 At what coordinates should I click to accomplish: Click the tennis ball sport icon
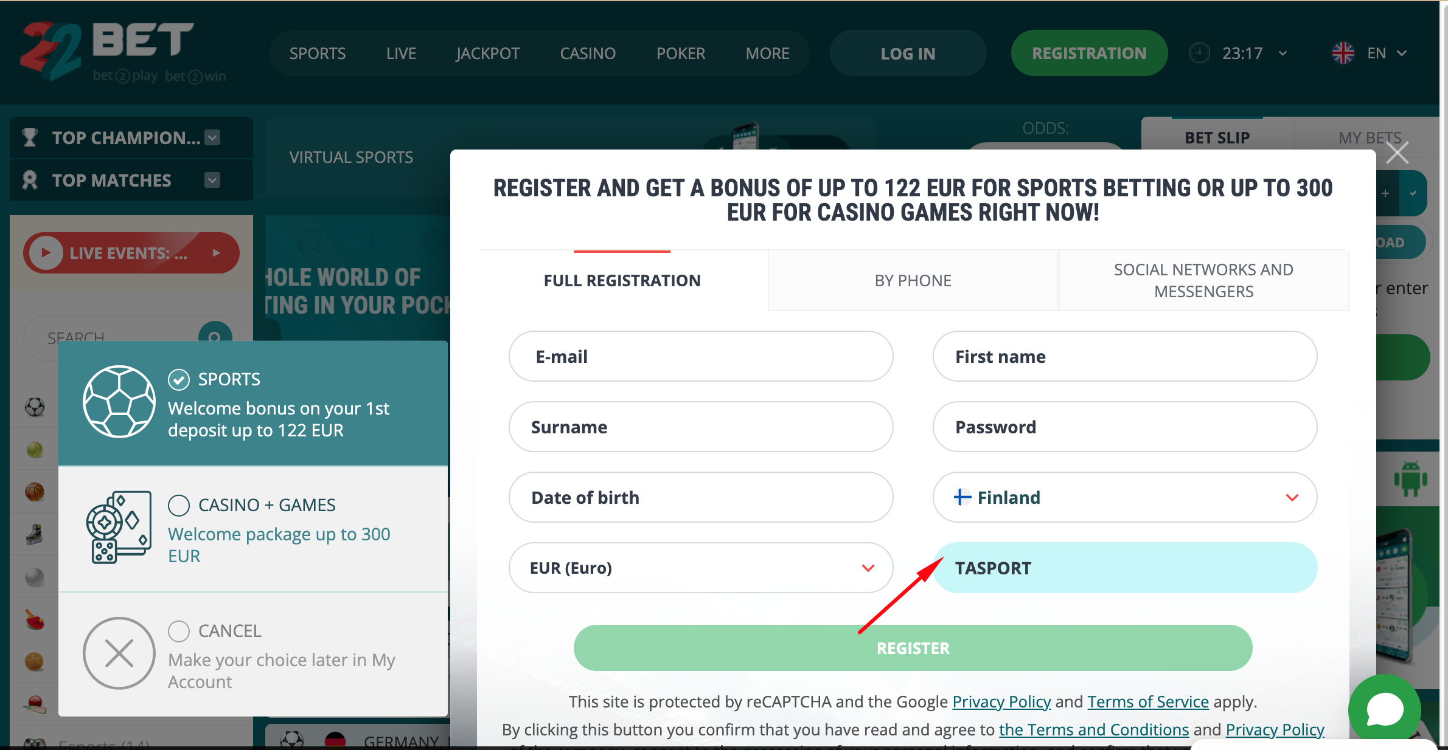[x=35, y=449]
